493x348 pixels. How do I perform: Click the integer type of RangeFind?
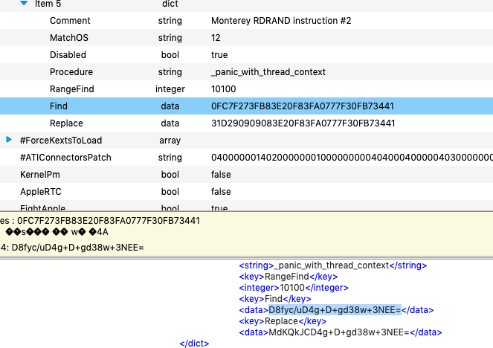tap(170, 89)
